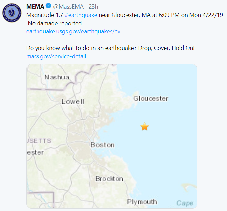
Task: Select the Nashua label on the map
Action: coord(57,77)
